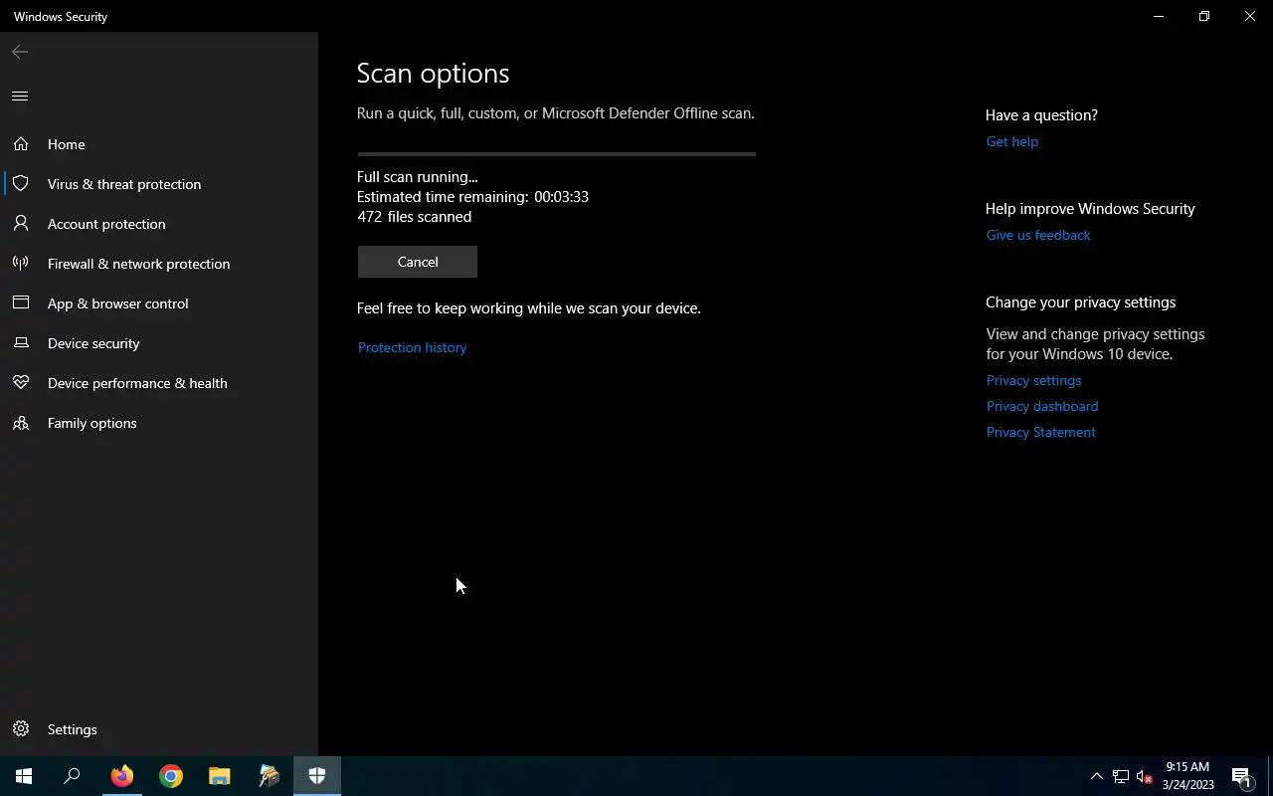This screenshot has width=1273, height=796.
Task: Click '472 files scanned' text
Action: pos(414,216)
